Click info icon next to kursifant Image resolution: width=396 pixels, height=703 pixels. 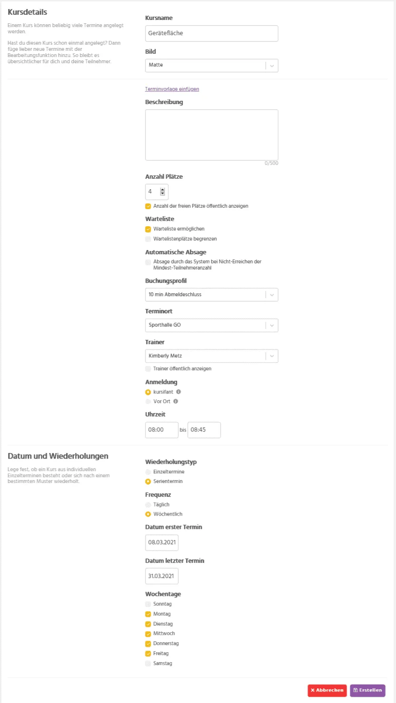click(178, 392)
